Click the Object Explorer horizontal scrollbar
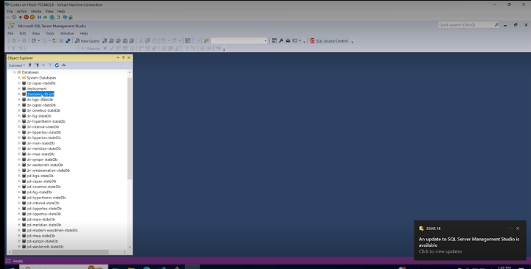 [60, 252]
